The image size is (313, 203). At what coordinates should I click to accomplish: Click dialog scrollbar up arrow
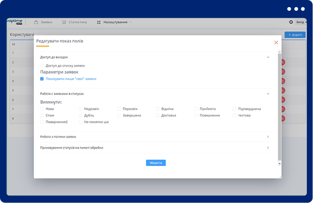click(280, 52)
